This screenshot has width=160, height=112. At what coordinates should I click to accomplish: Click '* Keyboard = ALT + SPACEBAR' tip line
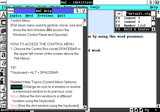pos(34,72)
